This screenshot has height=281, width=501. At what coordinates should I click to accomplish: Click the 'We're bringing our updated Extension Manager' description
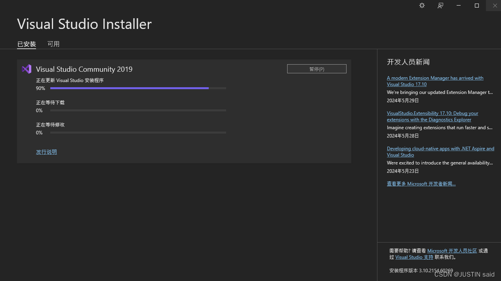tap(440, 92)
